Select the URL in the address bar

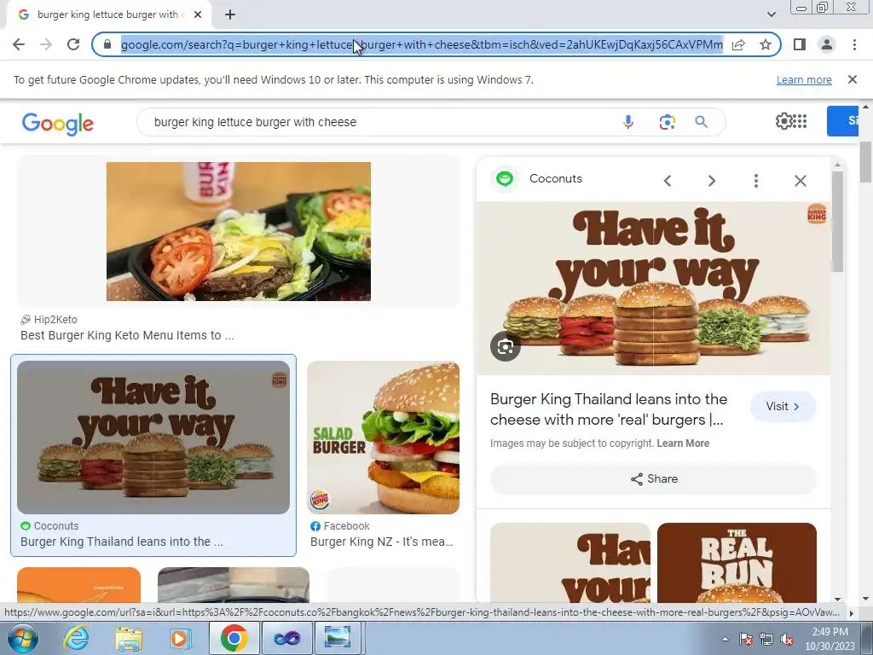pyautogui.click(x=421, y=44)
